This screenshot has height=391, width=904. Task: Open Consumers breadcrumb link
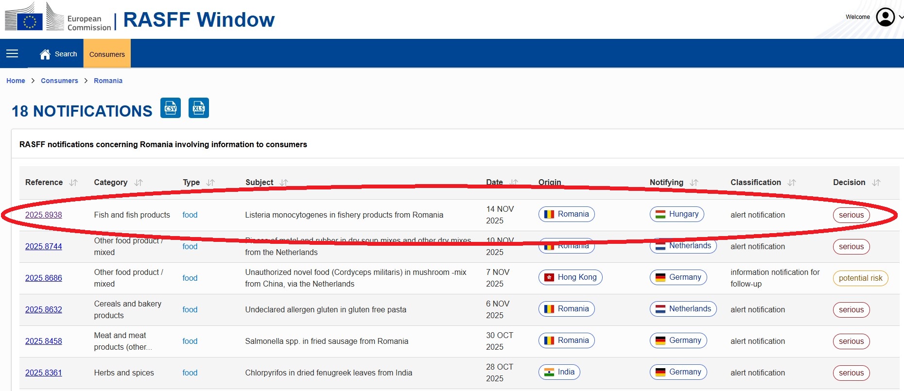pos(59,81)
